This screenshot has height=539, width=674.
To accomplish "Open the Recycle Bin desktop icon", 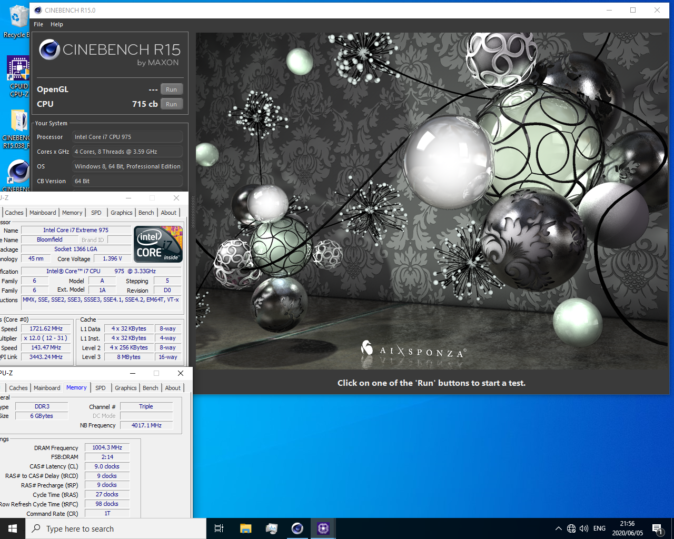I will coord(17,21).
